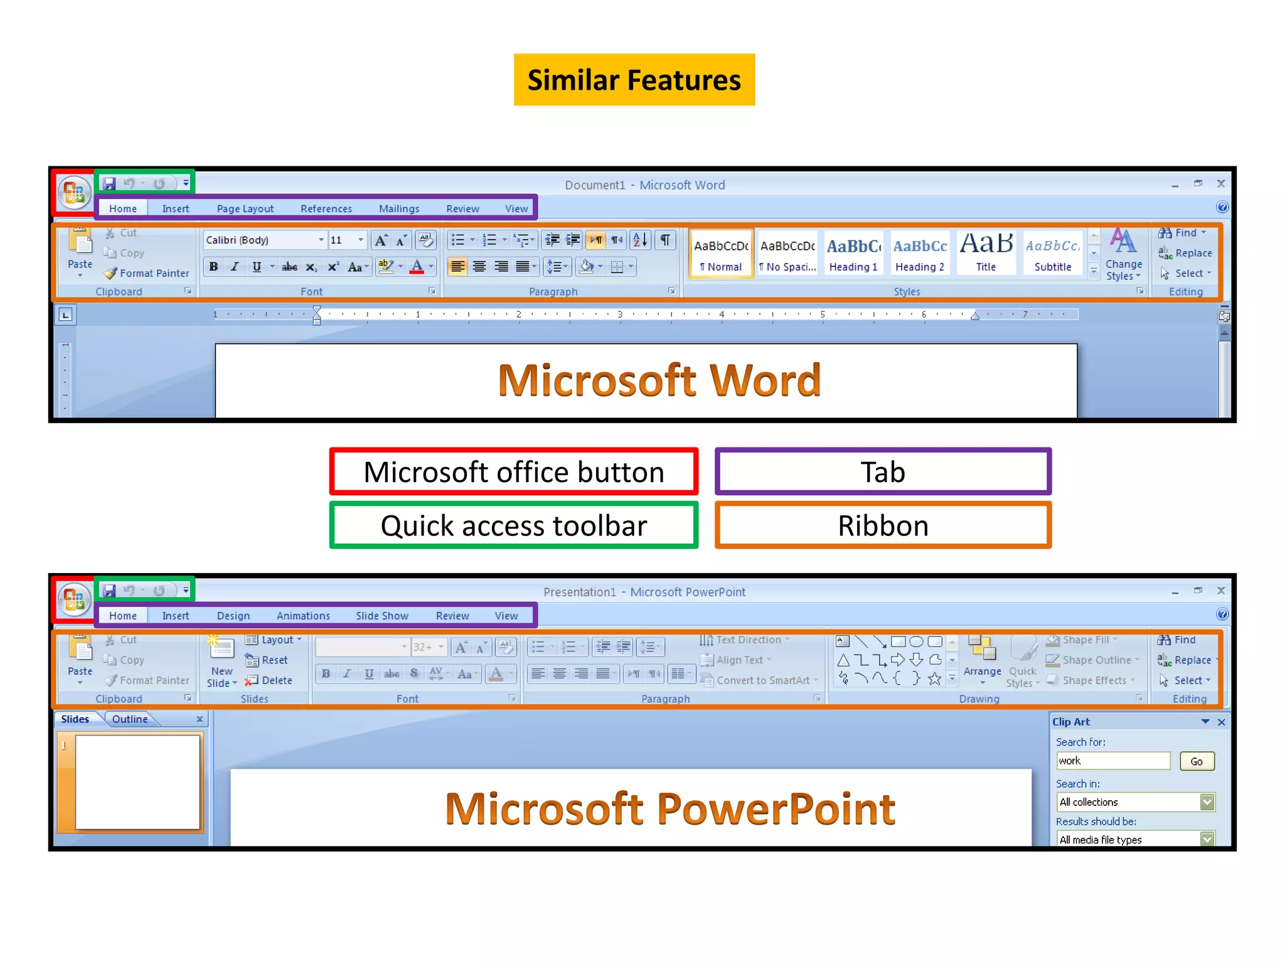Open Search in All collections dropdown
The height and width of the screenshot is (964, 1285).
tap(1207, 802)
